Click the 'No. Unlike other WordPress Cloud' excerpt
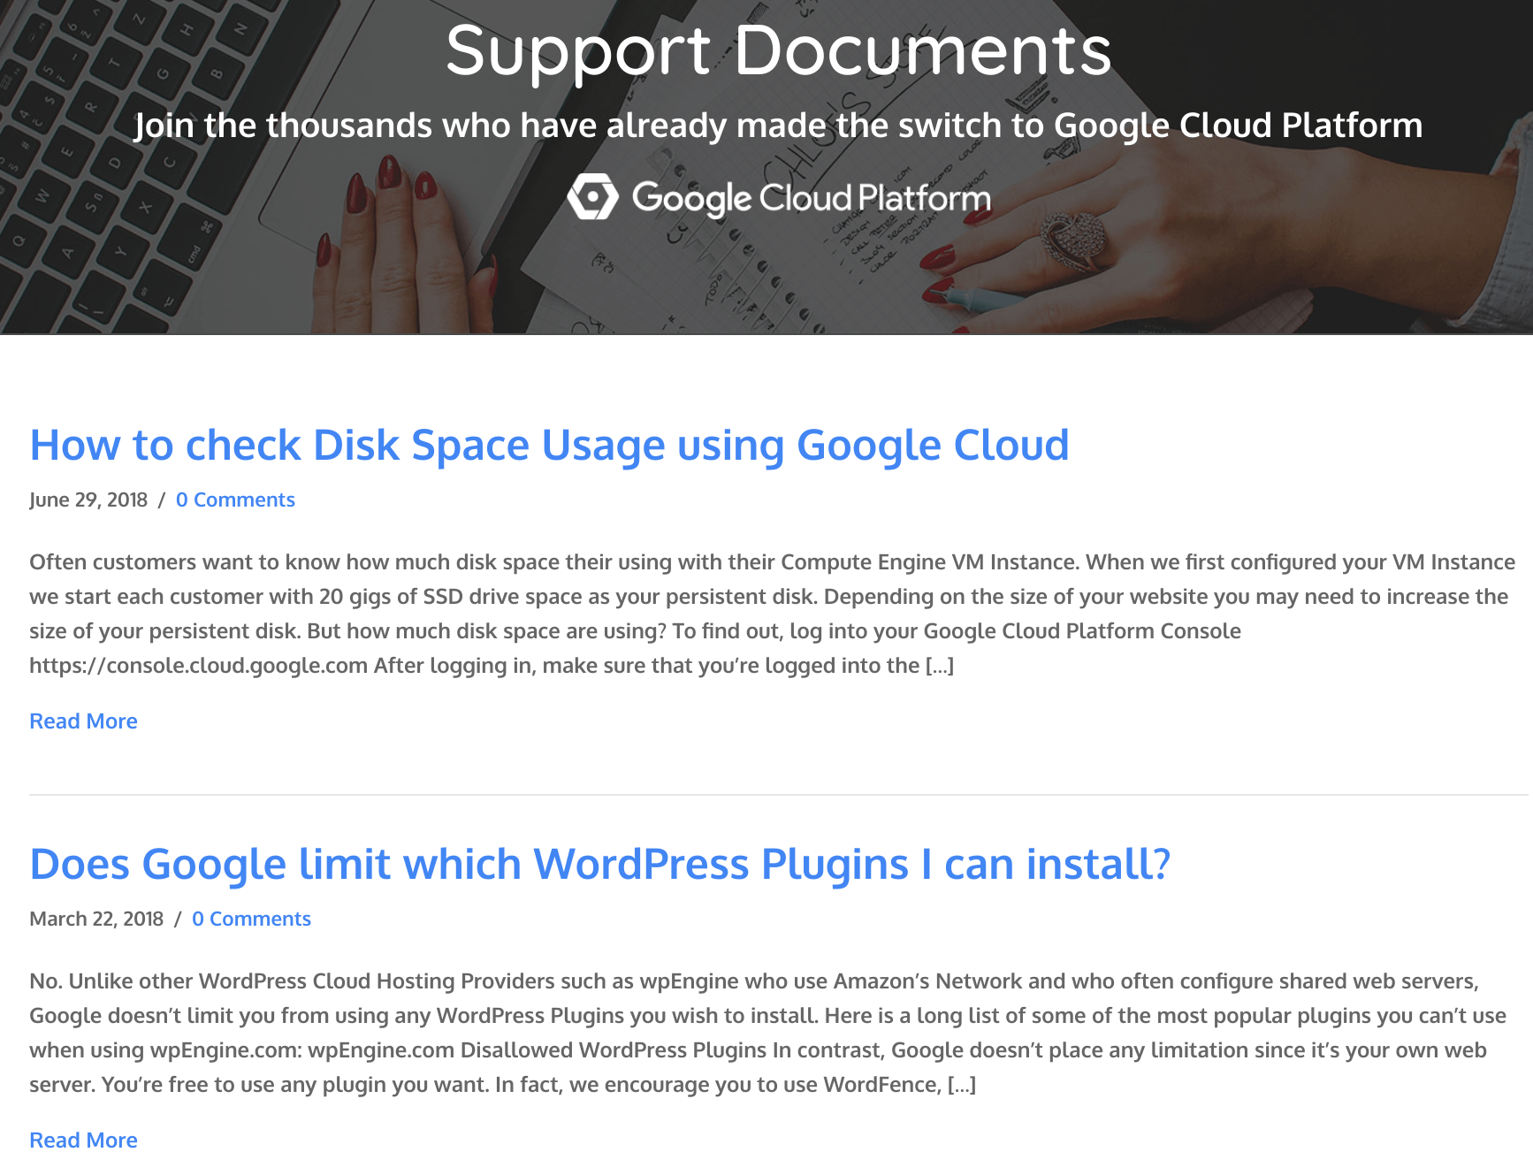This screenshot has height=1175, width=1533. coord(767,1033)
